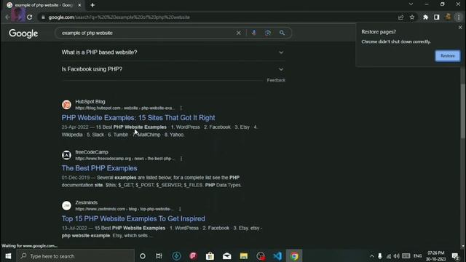Click the address bar URL

pos(119,17)
